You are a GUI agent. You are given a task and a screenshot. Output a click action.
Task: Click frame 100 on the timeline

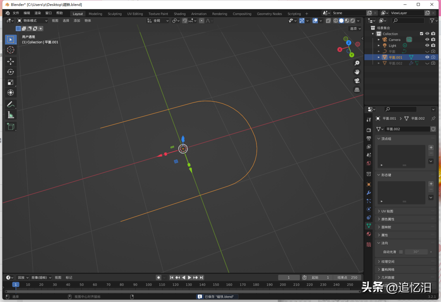tap(148, 284)
